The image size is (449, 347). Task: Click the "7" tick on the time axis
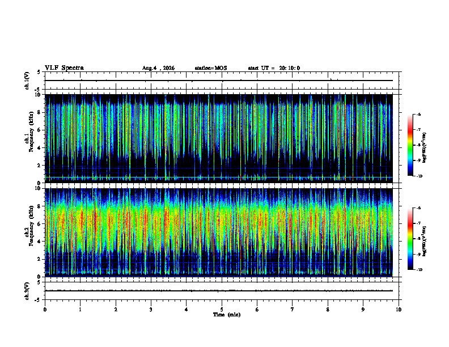(x=292, y=310)
